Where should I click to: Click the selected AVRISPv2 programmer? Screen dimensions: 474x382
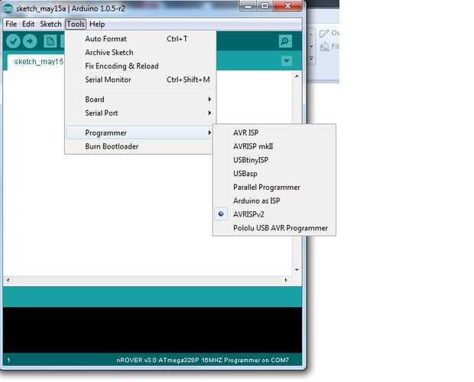coord(274,214)
